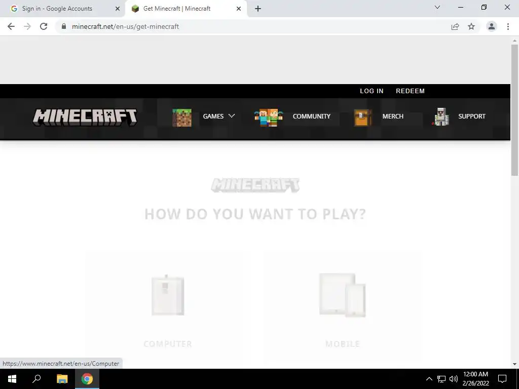Minimize the Chrome window
This screenshot has height=389, width=519.
click(460, 7)
